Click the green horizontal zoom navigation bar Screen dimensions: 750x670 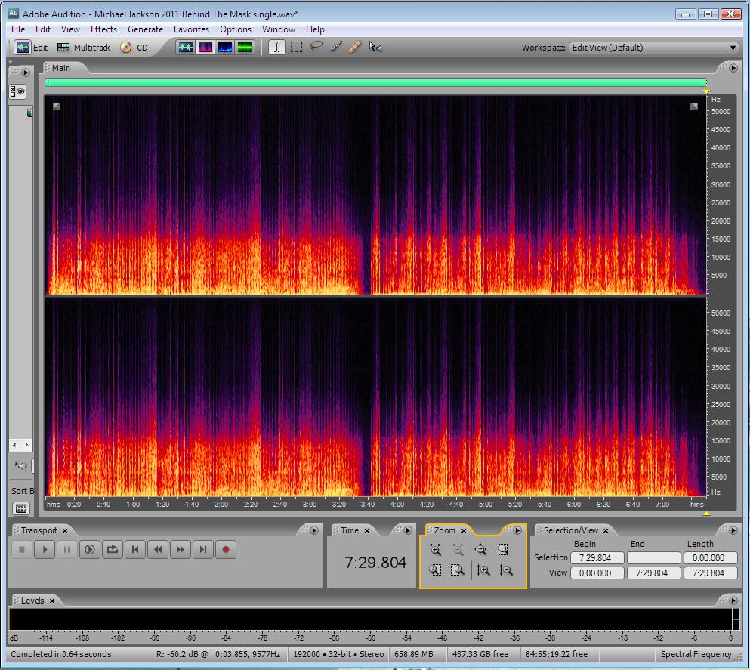(x=375, y=82)
